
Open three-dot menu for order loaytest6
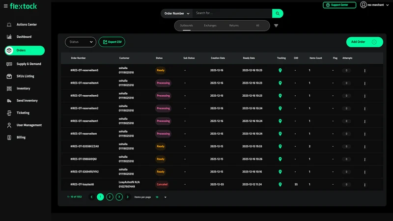365,185
